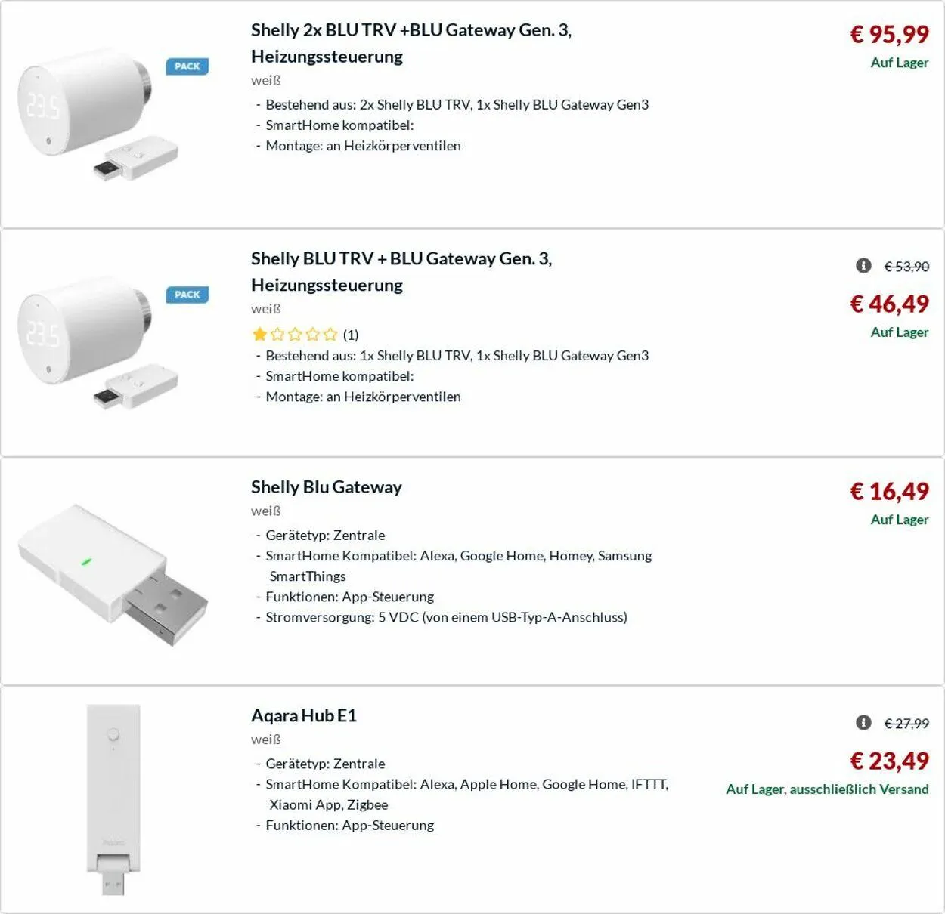Click the crossed-out €53,90 old price
Viewport: 945px width, 914px height.
(x=906, y=267)
